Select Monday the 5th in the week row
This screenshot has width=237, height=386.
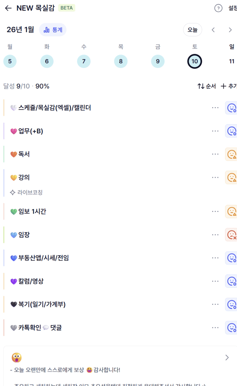click(x=10, y=61)
